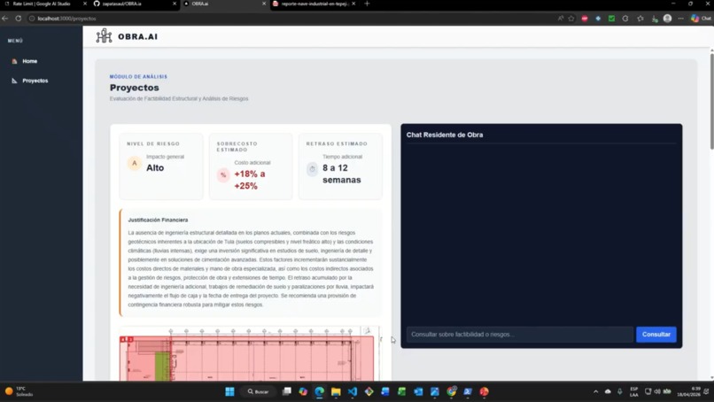Image resolution: width=714 pixels, height=402 pixels.
Task: Reload the current page
Action: [x=19, y=19]
